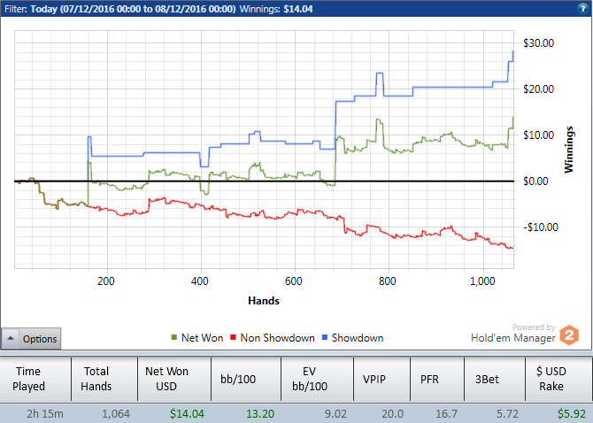
Task: Toggle the Net Won legend entry
Action: pos(197,337)
